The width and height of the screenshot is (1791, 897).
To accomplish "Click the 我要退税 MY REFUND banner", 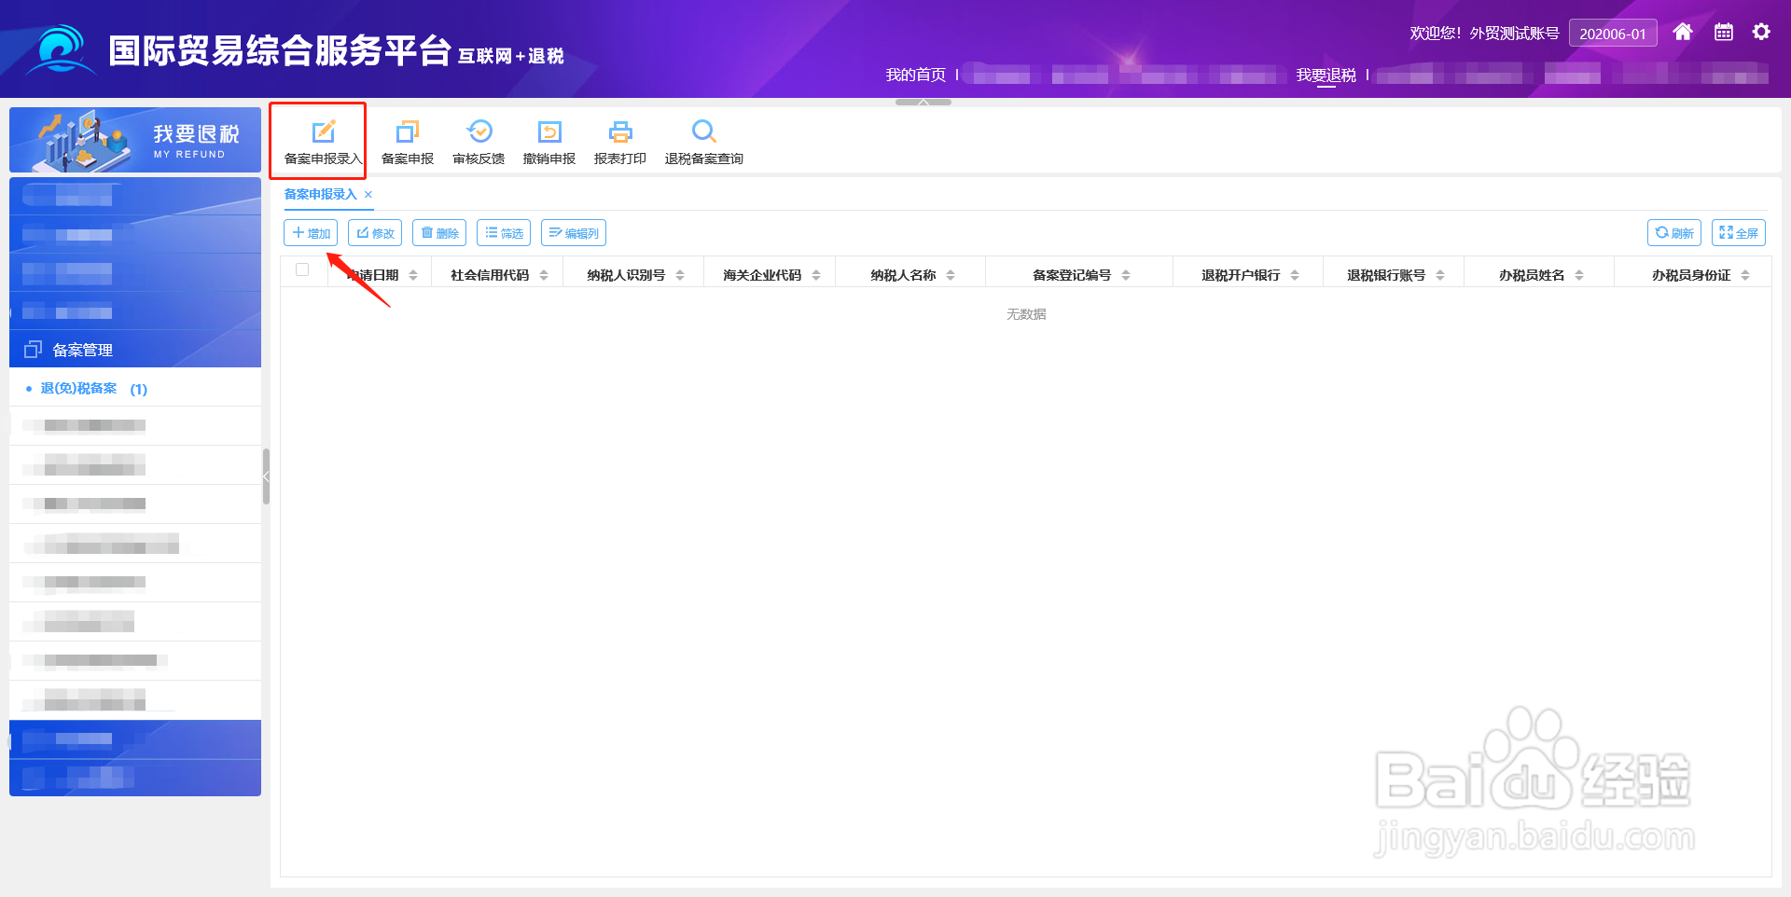I will 135,140.
